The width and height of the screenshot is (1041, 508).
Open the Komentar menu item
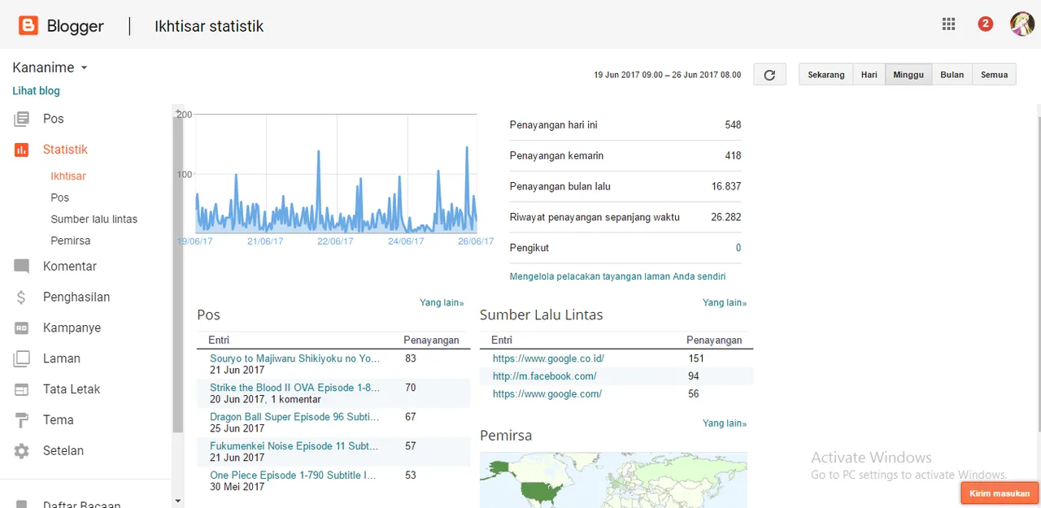(70, 267)
